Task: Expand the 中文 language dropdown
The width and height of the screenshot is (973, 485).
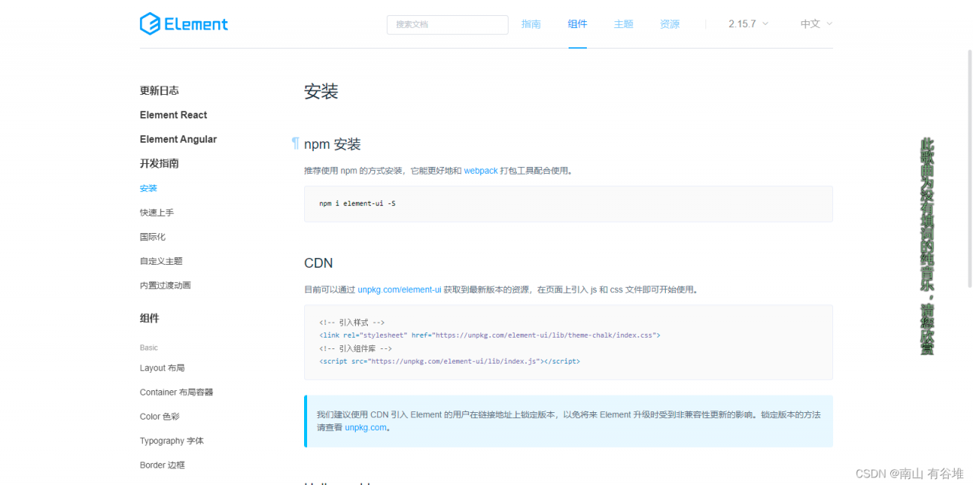Action: pyautogui.click(x=816, y=24)
